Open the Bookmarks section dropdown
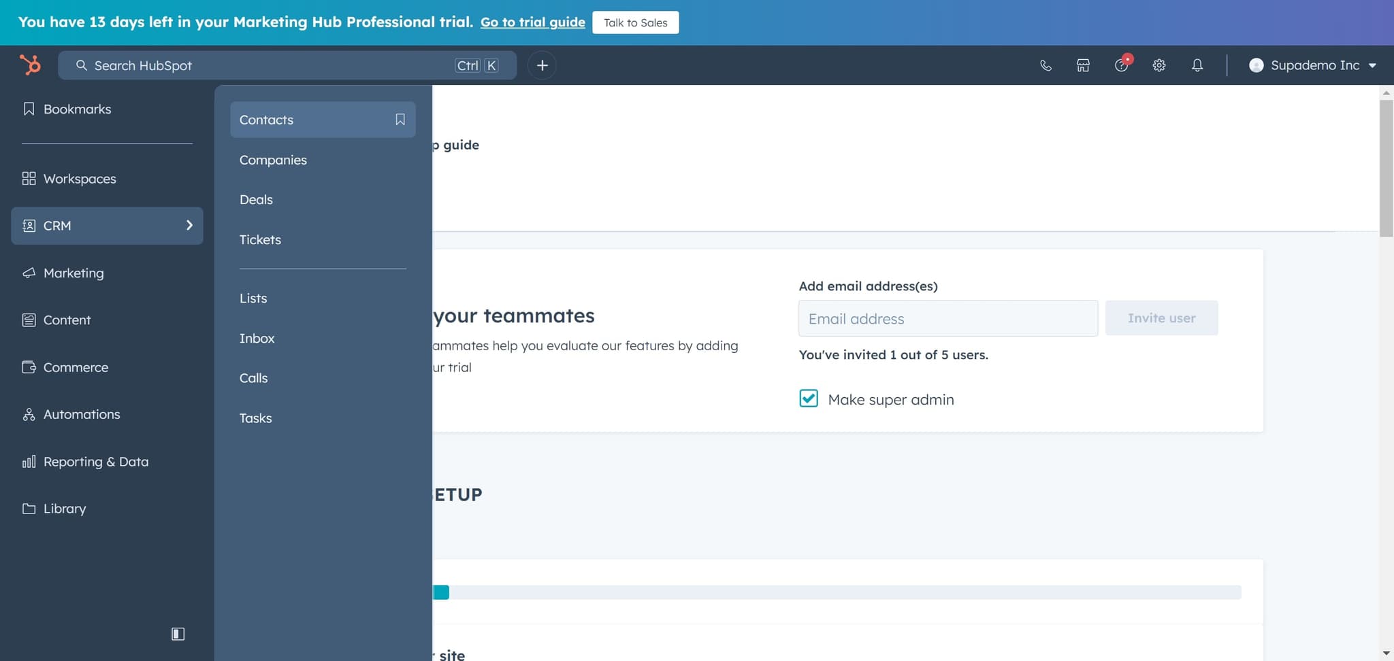This screenshot has width=1394, height=661. [77, 109]
